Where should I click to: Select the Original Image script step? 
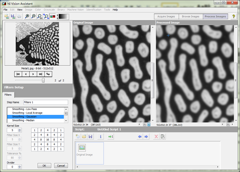tap(90, 153)
